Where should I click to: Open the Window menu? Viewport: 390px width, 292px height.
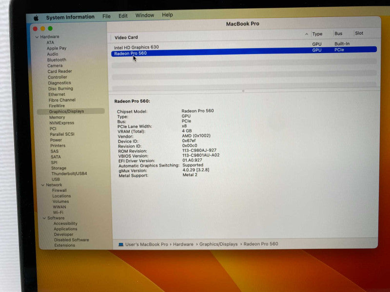tap(145, 16)
